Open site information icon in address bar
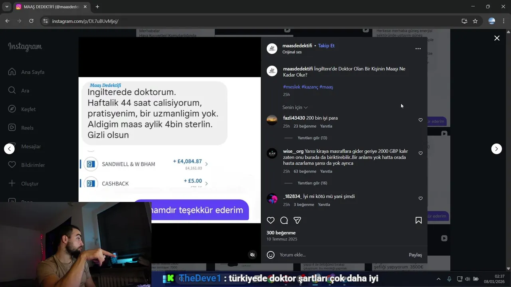This screenshot has width=511, height=287. coord(46,21)
